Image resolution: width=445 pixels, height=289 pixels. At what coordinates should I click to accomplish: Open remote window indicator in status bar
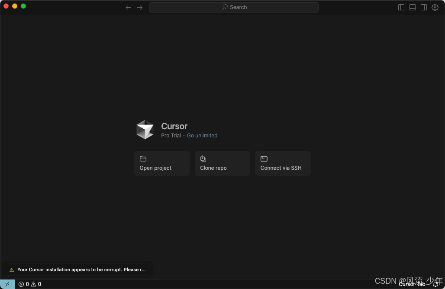click(x=7, y=284)
